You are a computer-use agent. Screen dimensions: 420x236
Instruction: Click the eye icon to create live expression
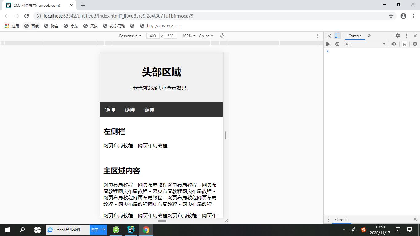pos(394,44)
